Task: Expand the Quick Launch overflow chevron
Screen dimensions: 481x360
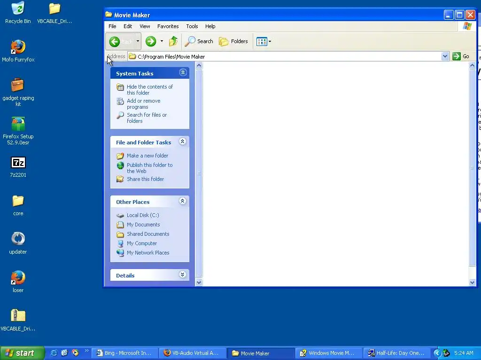Action: pos(86,351)
